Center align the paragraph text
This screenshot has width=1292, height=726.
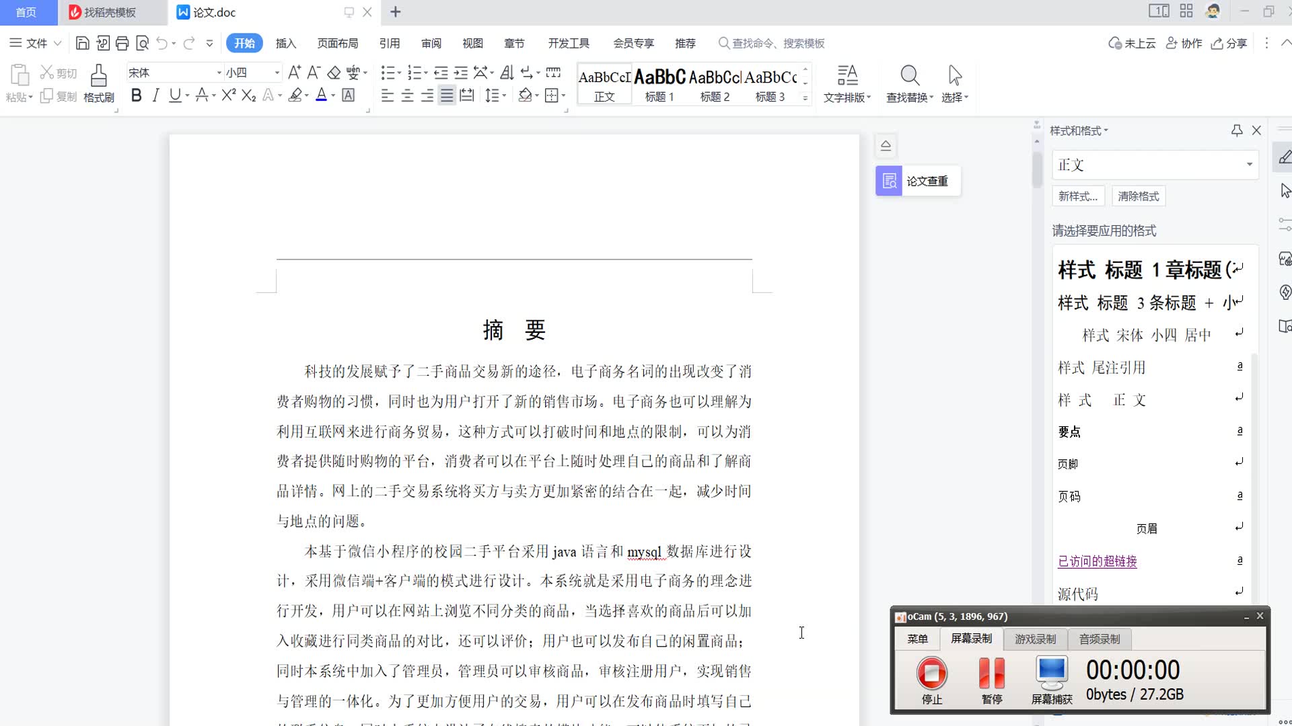(x=407, y=95)
